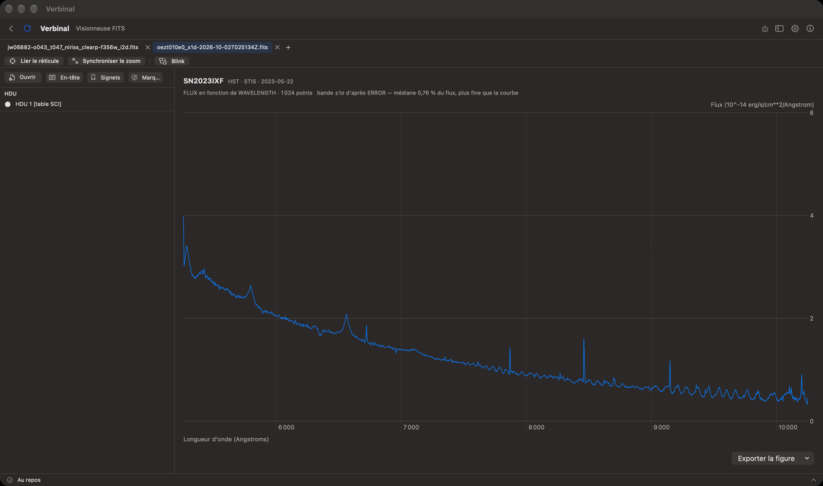The width and height of the screenshot is (823, 486).
Task: Click the HDU section heading
Action: tap(10, 94)
